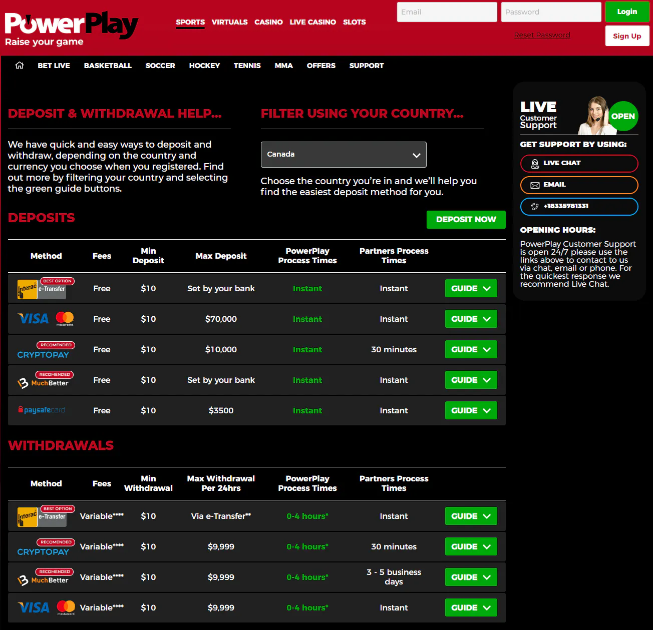653x630 pixels.
Task: Open the SPORTS tab
Action: coord(190,22)
